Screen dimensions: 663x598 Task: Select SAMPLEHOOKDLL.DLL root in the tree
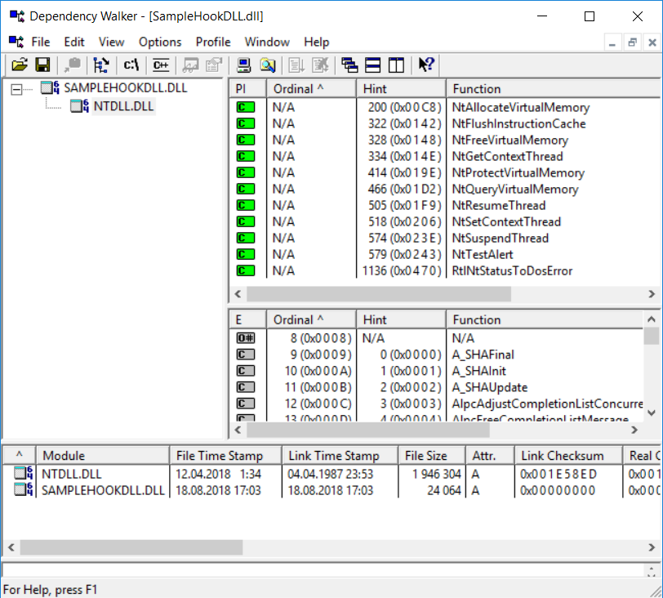click(x=125, y=88)
